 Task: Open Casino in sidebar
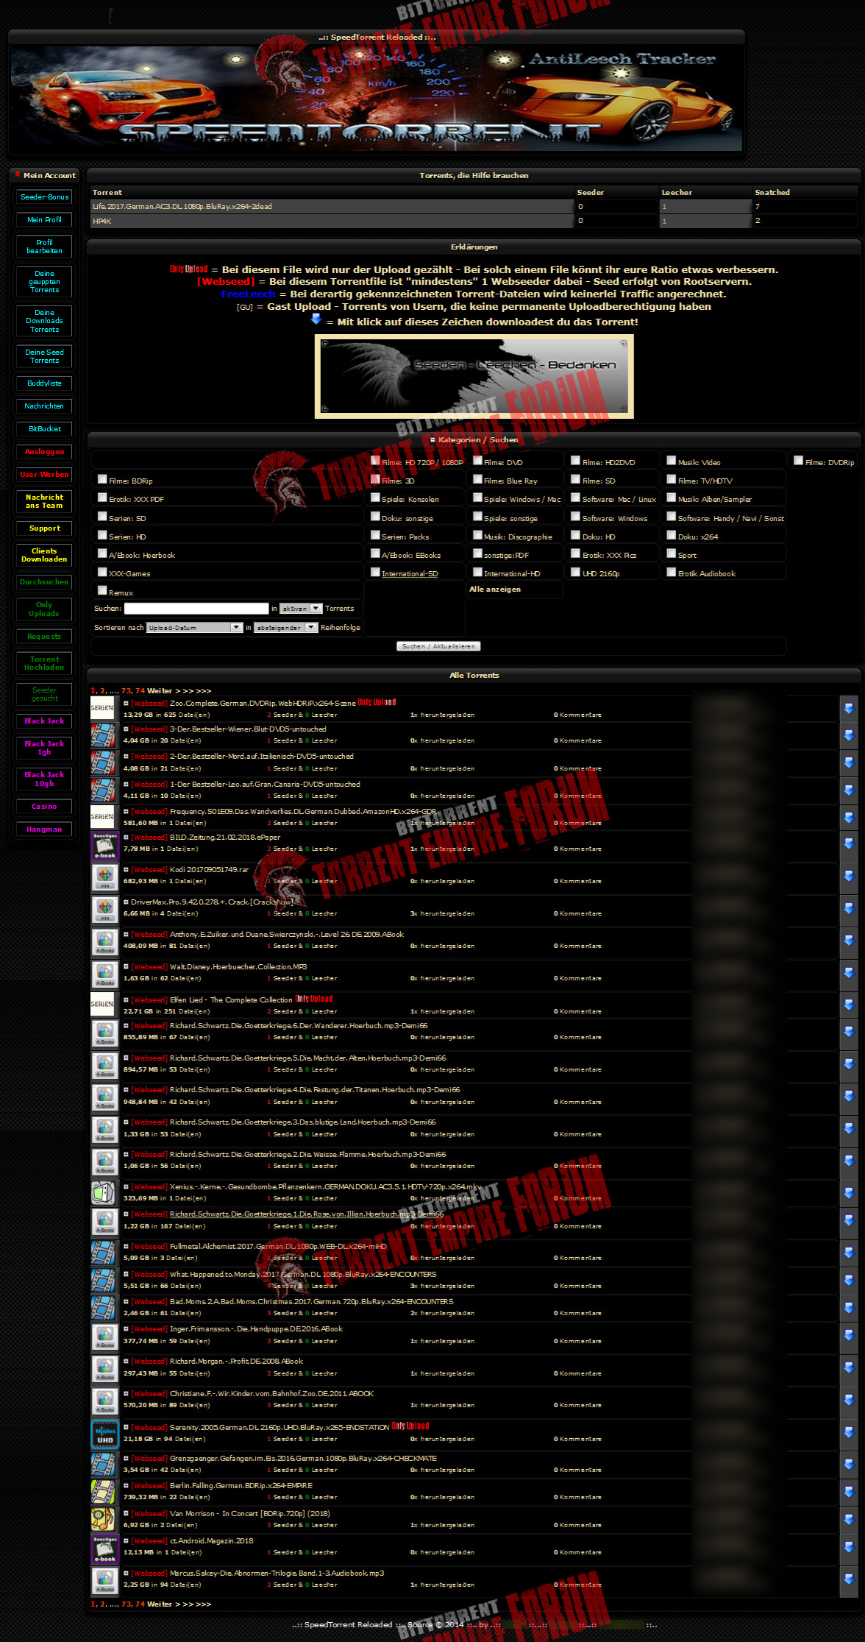click(x=44, y=807)
